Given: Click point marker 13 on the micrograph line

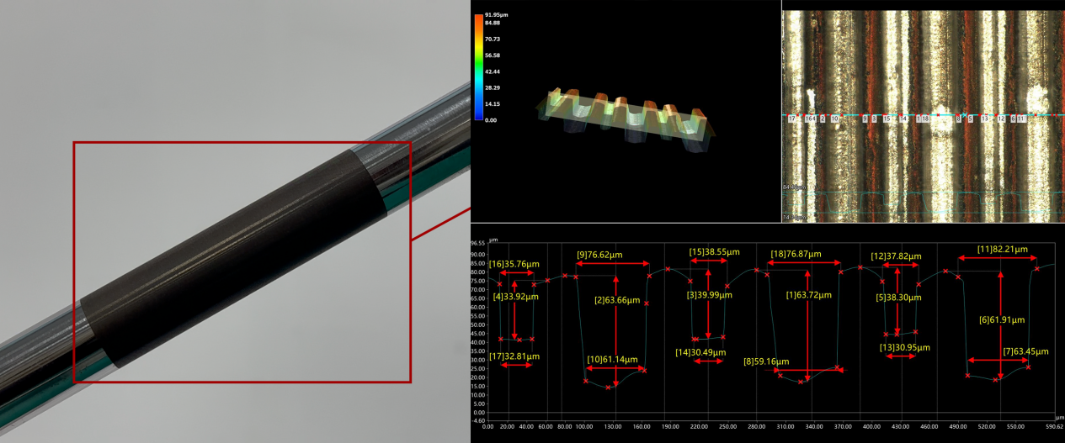Looking at the screenshot, I should click(x=984, y=119).
